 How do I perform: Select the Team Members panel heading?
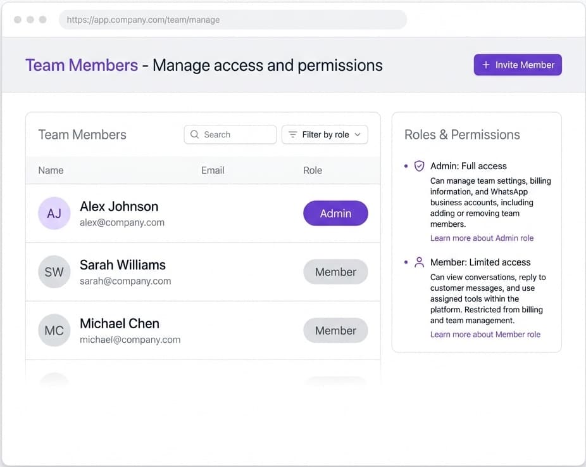[x=82, y=134]
